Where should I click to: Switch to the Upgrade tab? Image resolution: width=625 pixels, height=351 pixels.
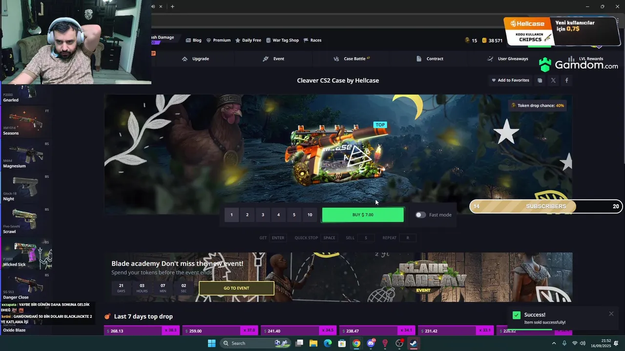click(x=195, y=59)
